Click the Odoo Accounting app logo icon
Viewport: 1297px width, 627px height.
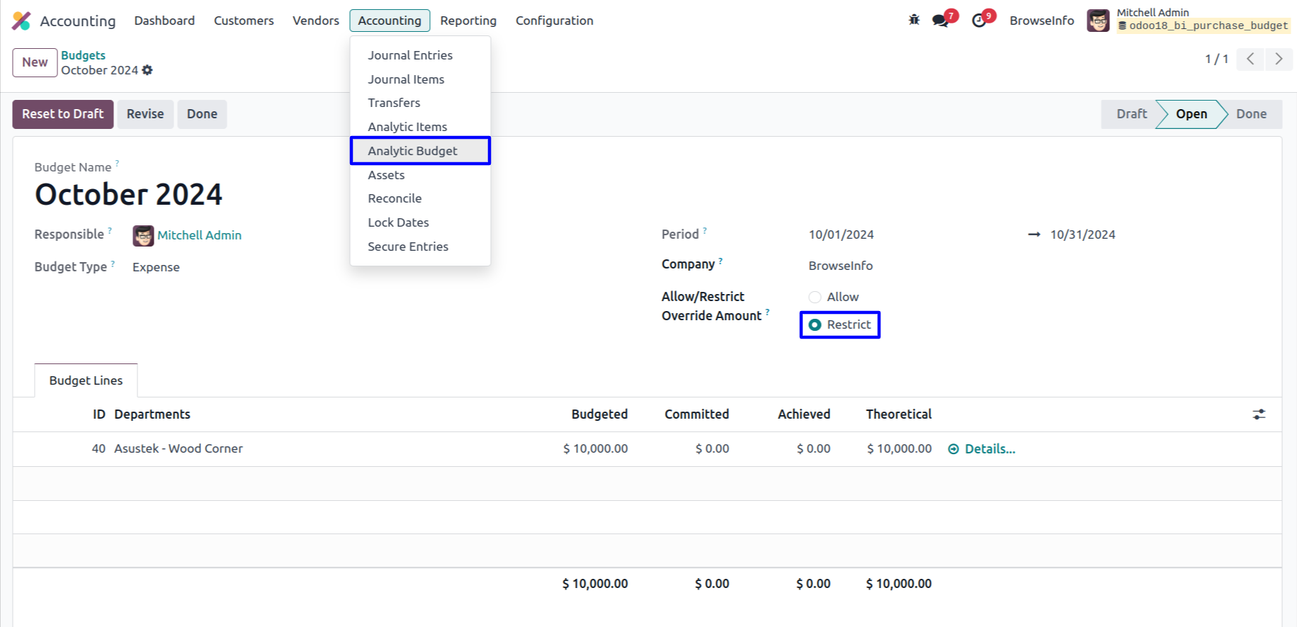pos(21,21)
